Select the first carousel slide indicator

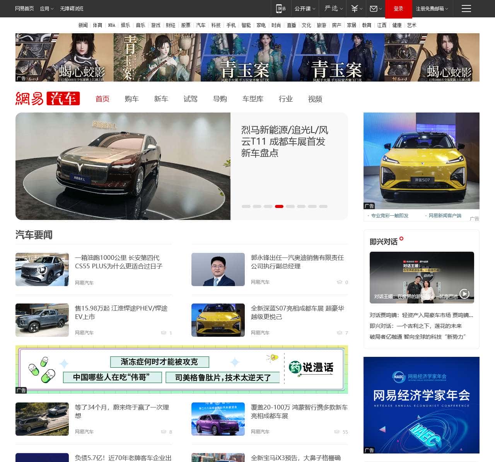coord(246,206)
